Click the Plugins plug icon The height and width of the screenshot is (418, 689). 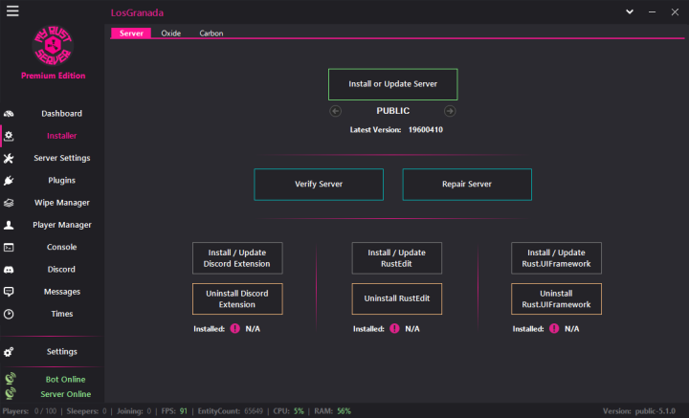(9, 181)
